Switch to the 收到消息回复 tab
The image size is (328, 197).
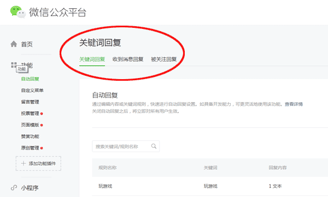tap(128, 59)
